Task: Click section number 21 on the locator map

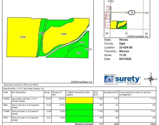Action: click(x=107, y=12)
